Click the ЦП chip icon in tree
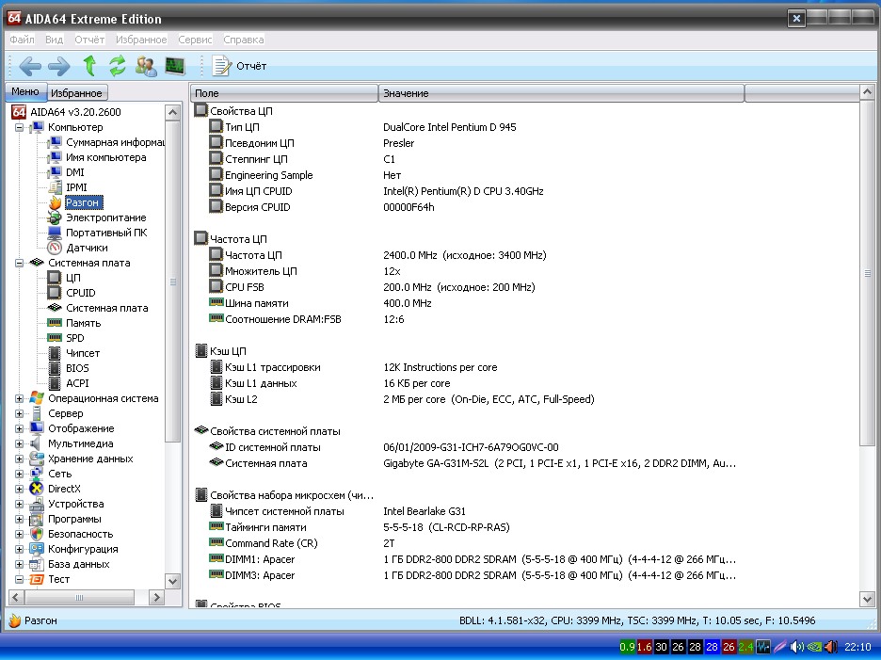 point(55,278)
